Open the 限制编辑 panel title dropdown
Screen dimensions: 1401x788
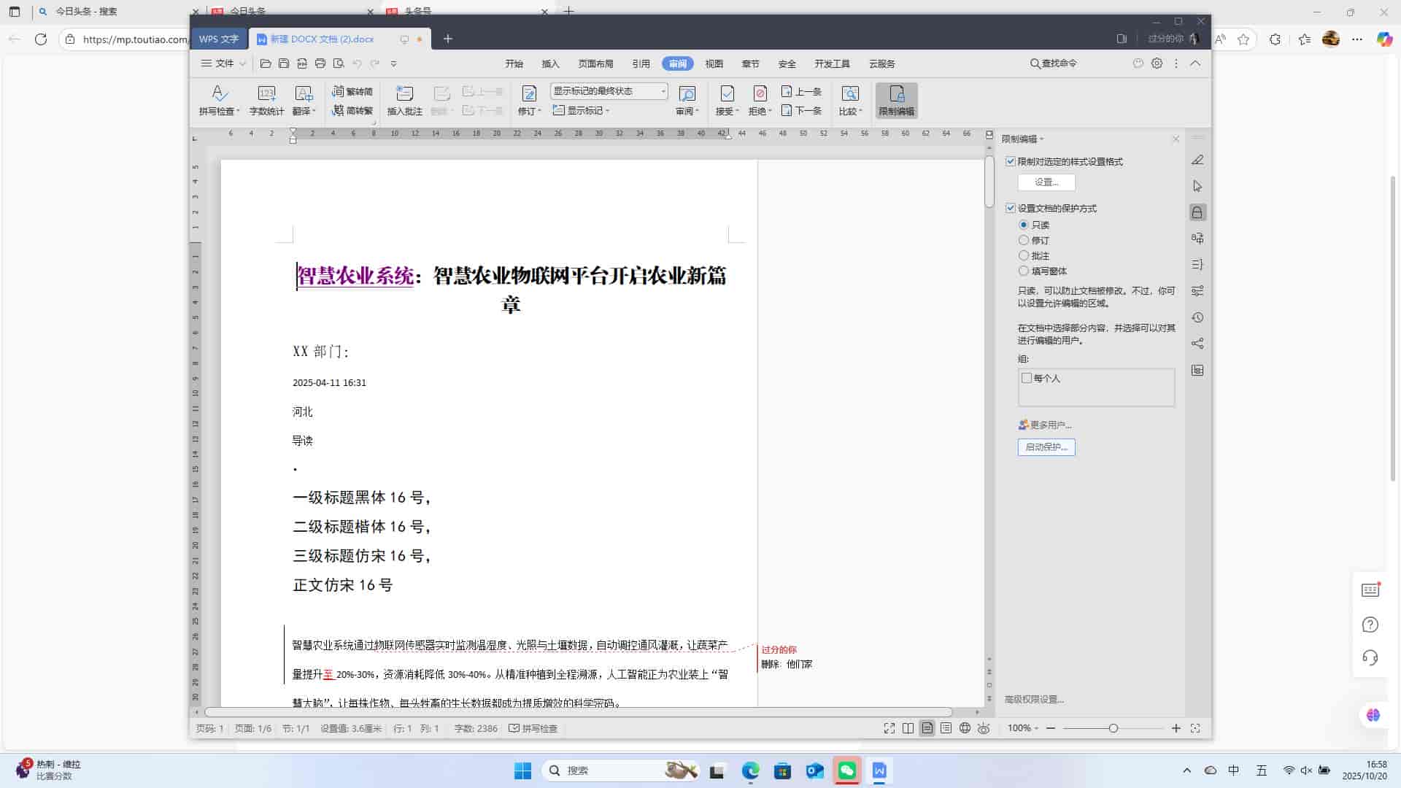[x=1022, y=139]
